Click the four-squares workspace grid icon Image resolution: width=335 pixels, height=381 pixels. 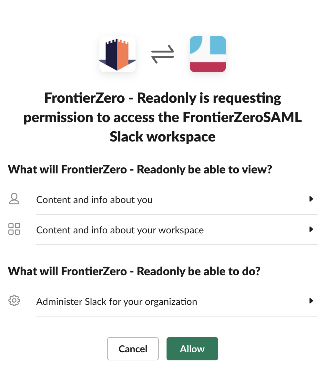tap(14, 229)
